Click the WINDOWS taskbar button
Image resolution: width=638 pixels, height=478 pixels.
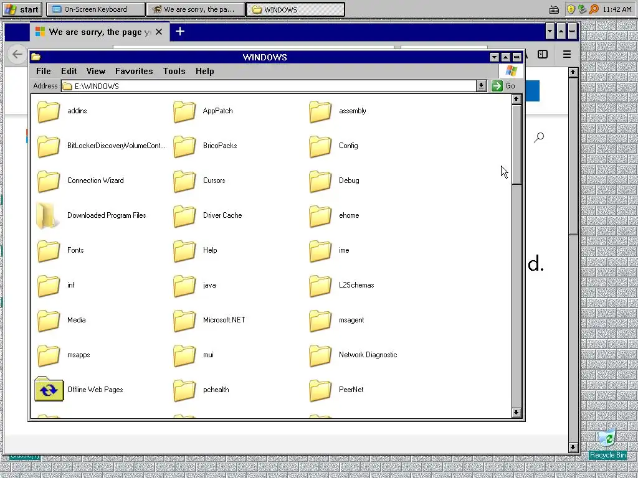tap(295, 9)
